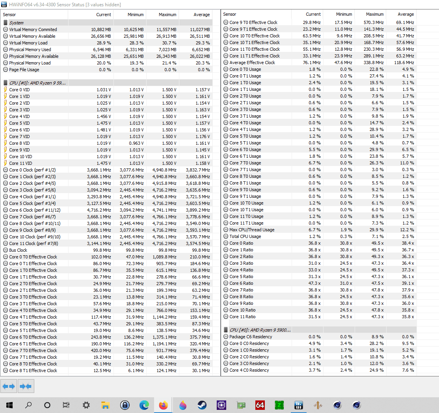The height and width of the screenshot is (413, 439).
Task: Select the Core 11 Ratio row
Action: (x=319, y=317)
